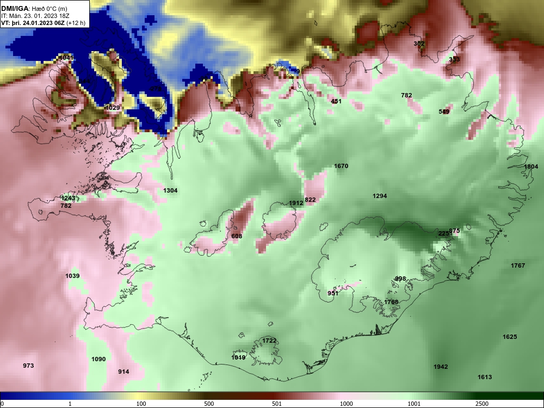Click the legend scale label 501
Screen dimensions: 544x408
point(277,404)
